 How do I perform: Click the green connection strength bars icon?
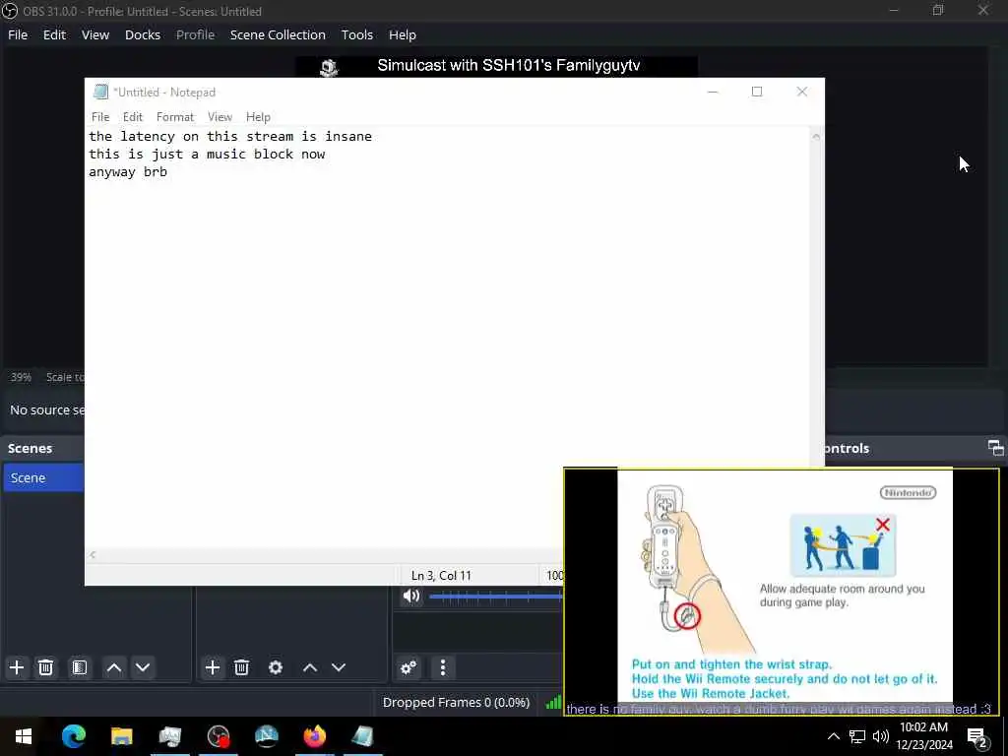click(553, 703)
